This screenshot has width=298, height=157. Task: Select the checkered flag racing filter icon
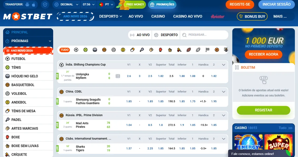(x=207, y=50)
